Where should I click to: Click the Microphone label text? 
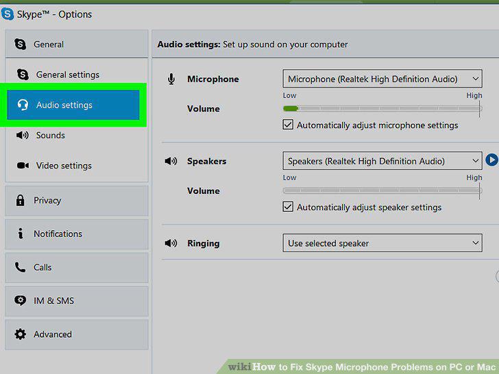click(213, 79)
